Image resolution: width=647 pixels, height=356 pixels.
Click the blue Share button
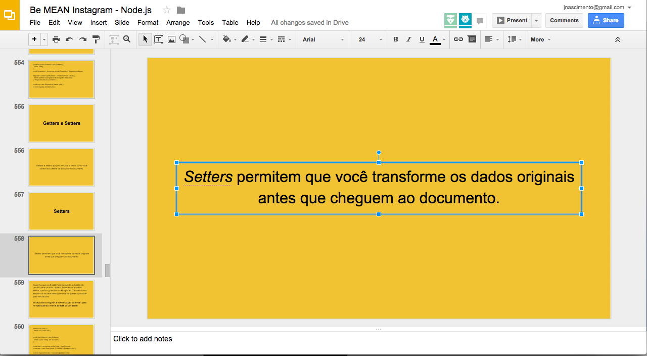coord(606,20)
